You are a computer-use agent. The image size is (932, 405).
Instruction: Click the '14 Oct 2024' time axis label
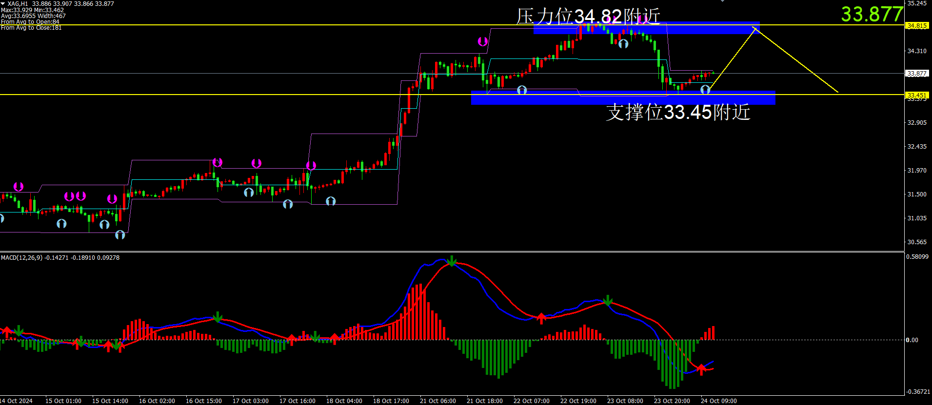(16, 401)
